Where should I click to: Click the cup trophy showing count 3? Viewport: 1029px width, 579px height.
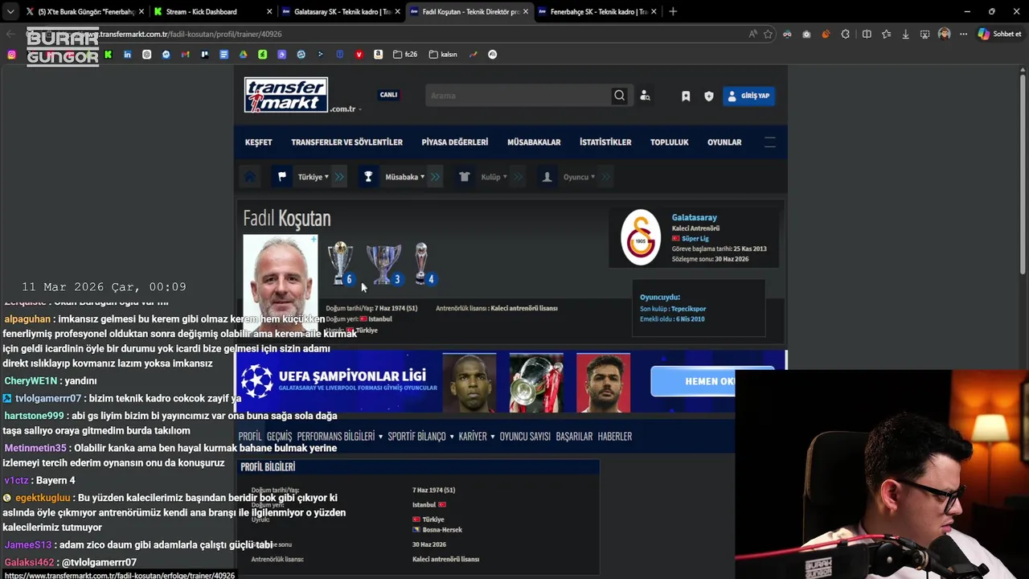[383, 265]
